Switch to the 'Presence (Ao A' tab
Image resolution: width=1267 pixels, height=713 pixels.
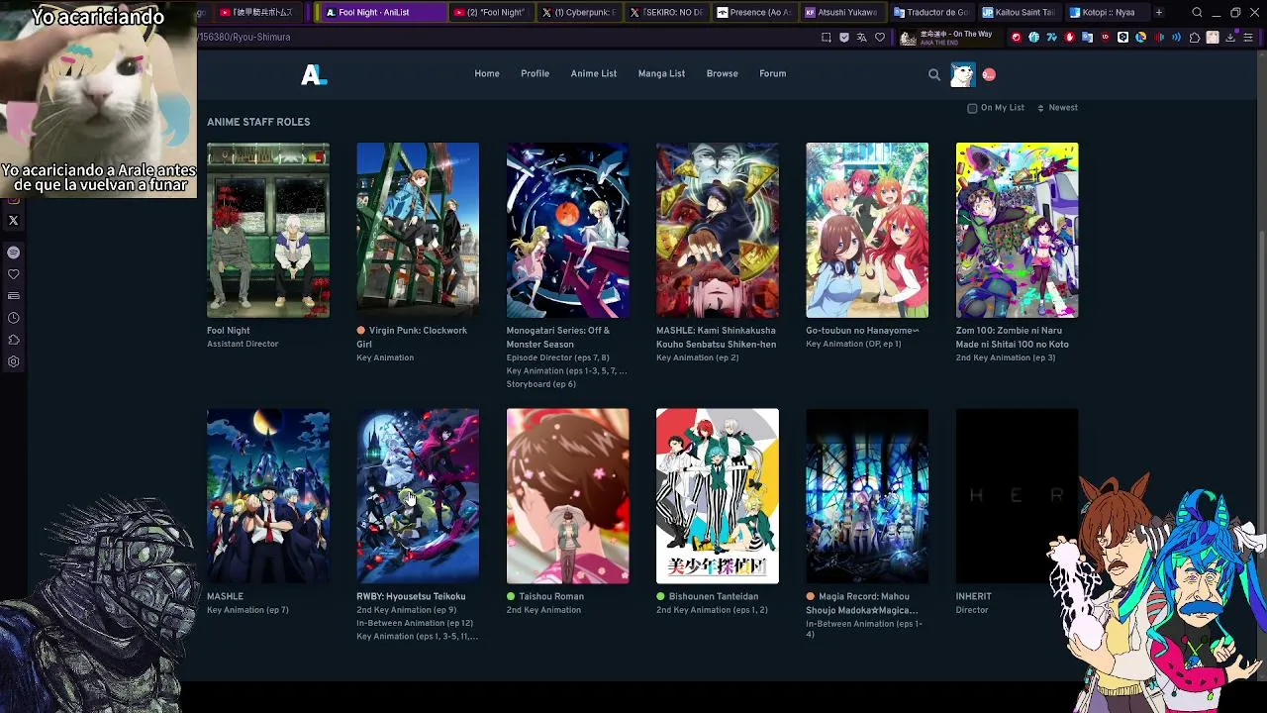[754, 13]
